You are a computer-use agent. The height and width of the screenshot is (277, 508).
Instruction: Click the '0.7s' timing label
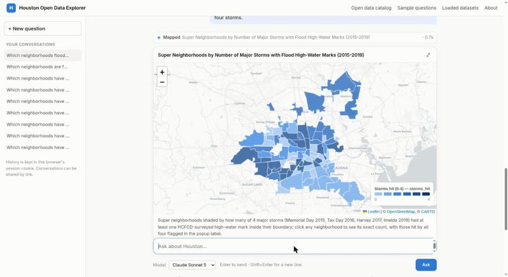pyautogui.click(x=429, y=38)
